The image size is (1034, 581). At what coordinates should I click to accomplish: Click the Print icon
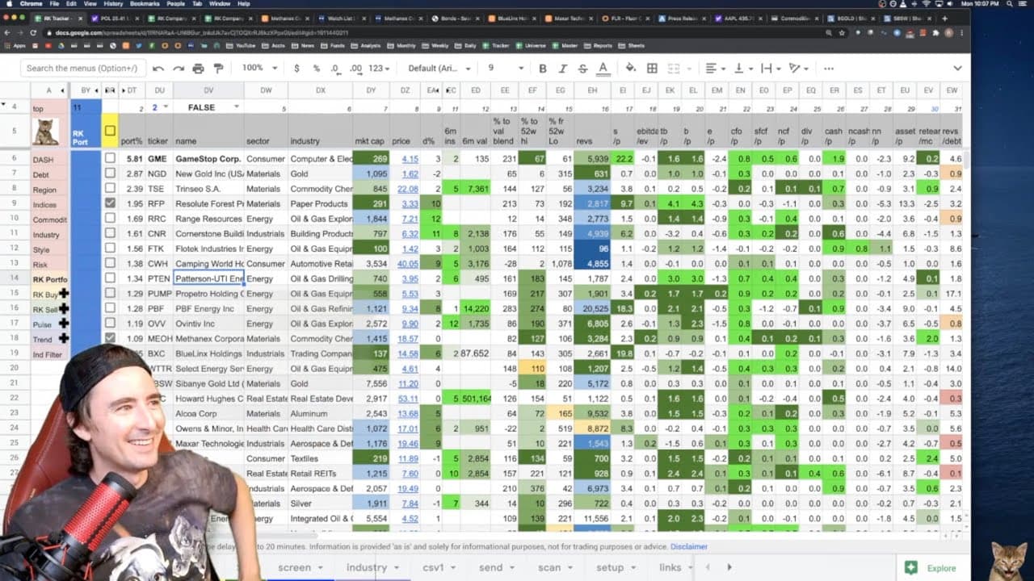coord(199,69)
